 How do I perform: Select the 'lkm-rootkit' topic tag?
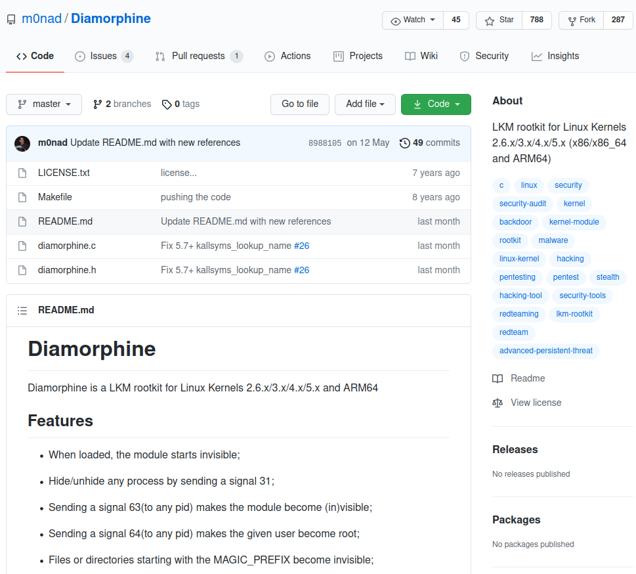[x=574, y=314]
